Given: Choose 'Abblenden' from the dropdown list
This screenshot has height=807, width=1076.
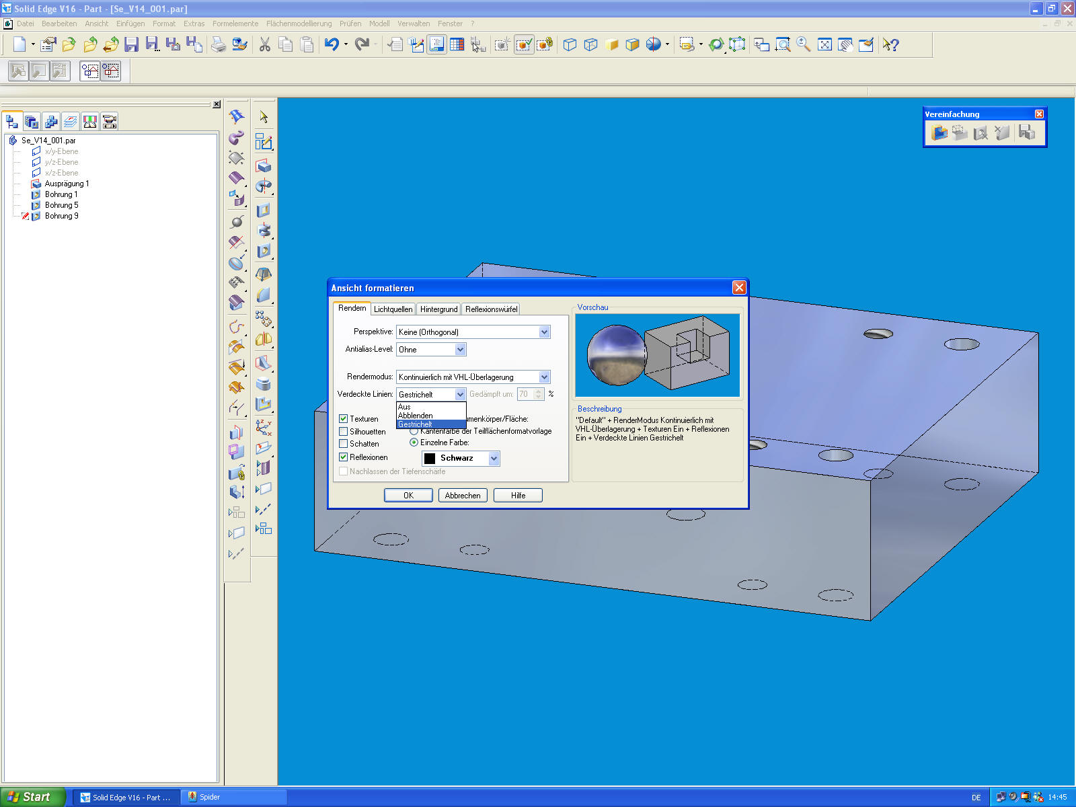Looking at the screenshot, I should click(431, 416).
